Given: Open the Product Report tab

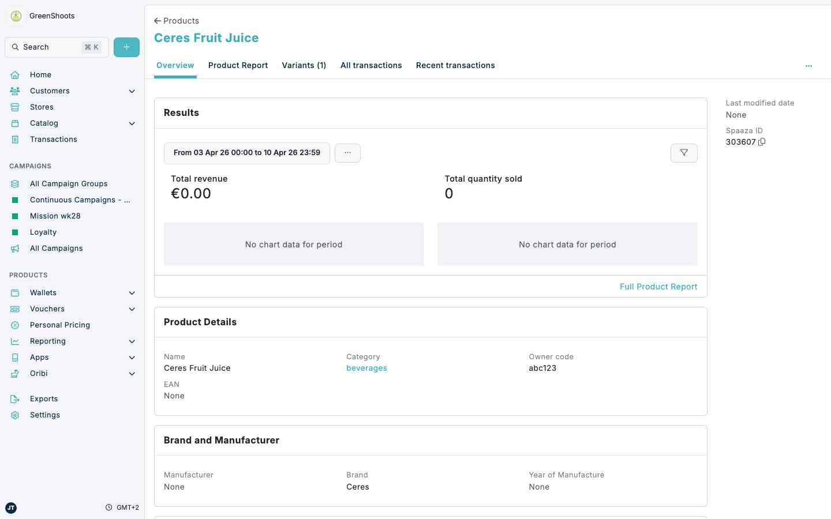Looking at the screenshot, I should 238,65.
